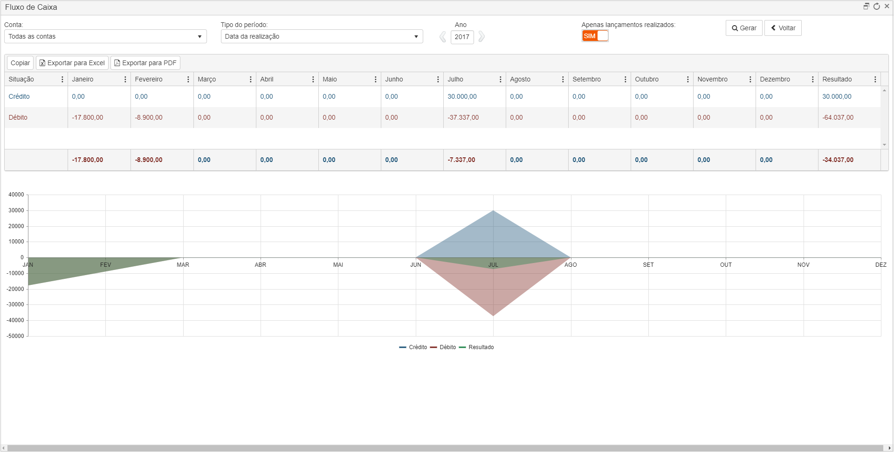Open Resultado column options menu
The image size is (894, 452).
click(875, 80)
